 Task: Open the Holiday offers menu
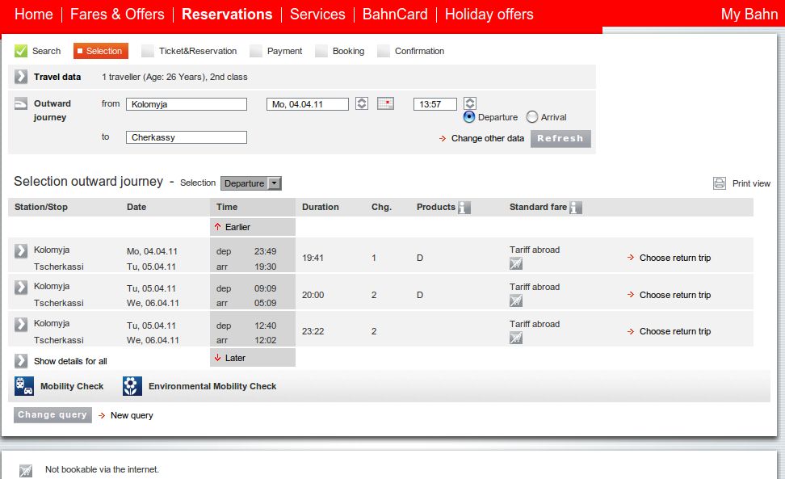click(489, 14)
